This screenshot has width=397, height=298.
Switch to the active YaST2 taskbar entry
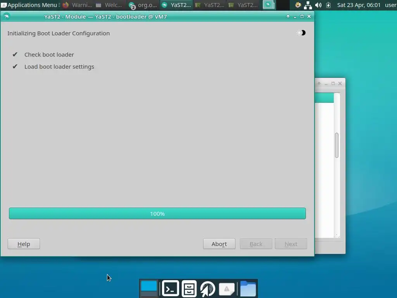[x=176, y=5]
